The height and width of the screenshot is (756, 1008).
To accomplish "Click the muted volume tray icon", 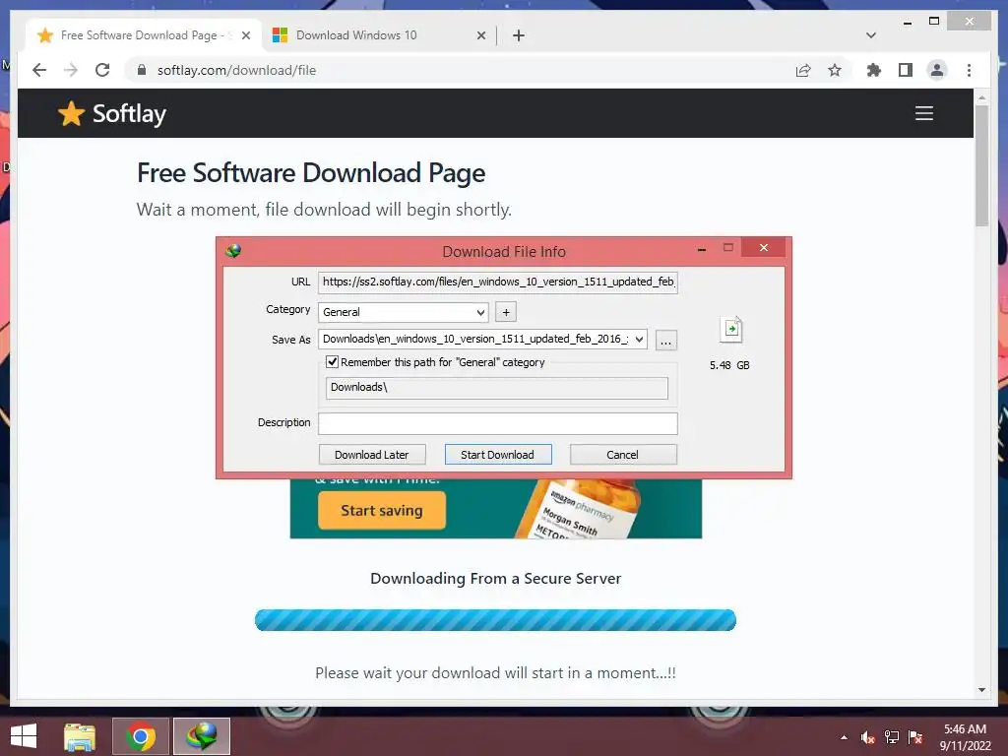I will pos(868,737).
